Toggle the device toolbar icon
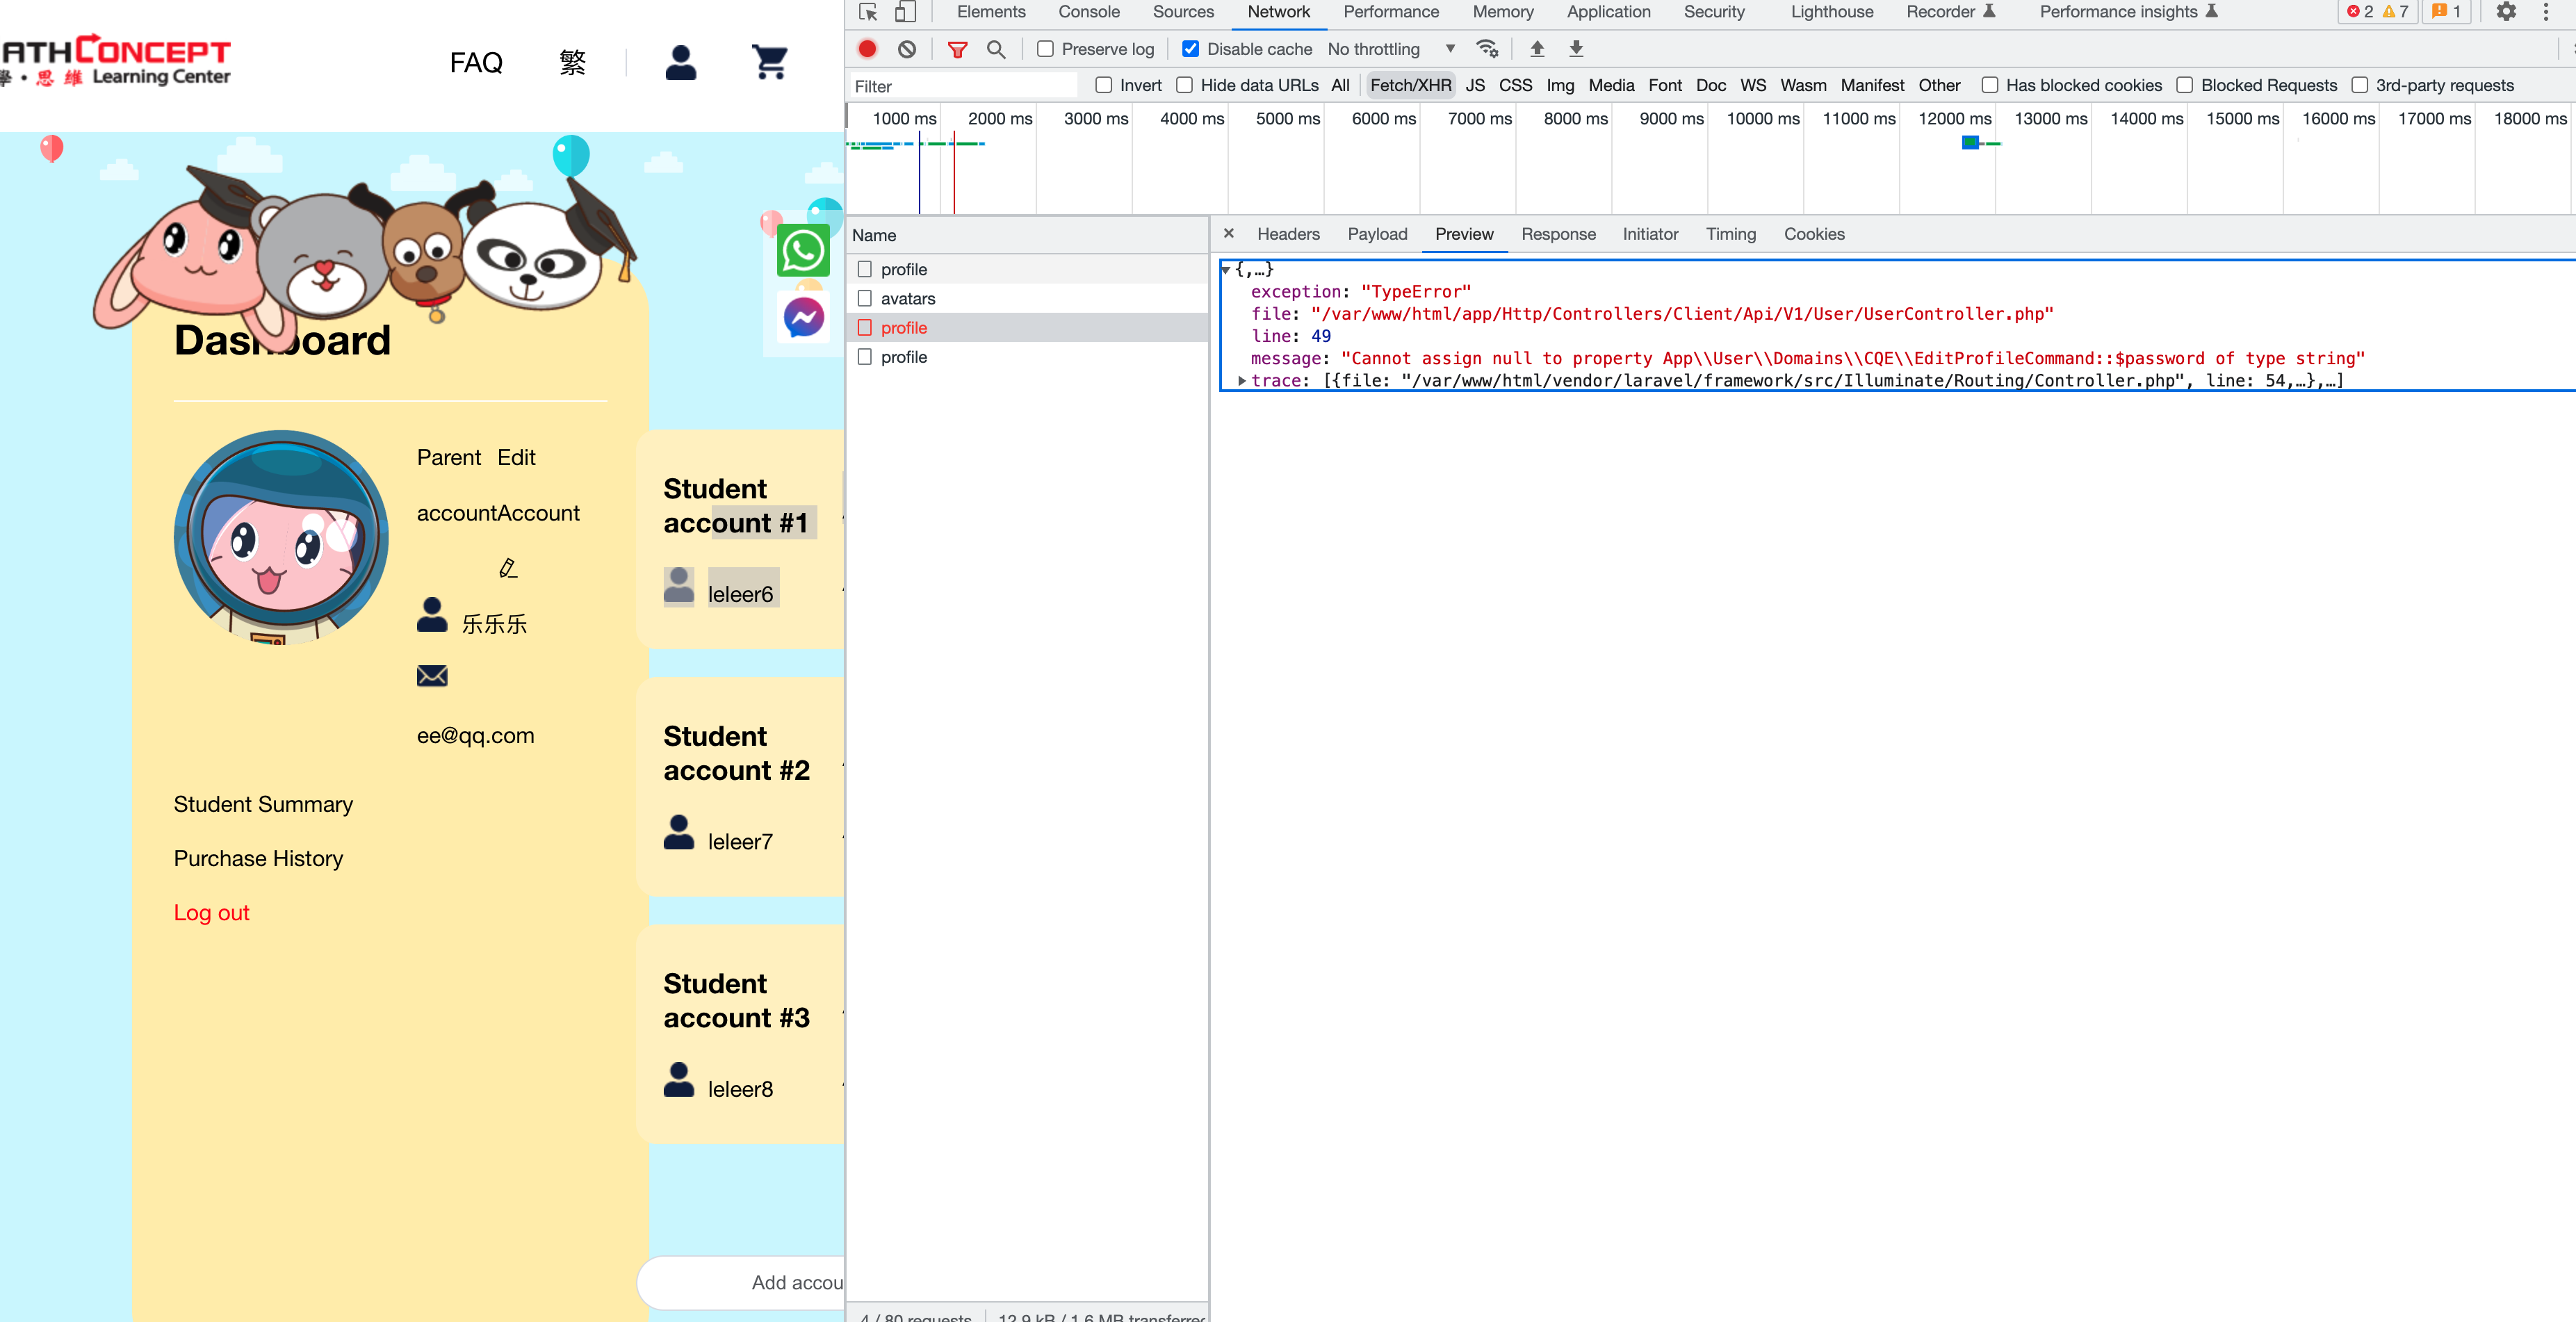2576x1322 pixels. 904,12
